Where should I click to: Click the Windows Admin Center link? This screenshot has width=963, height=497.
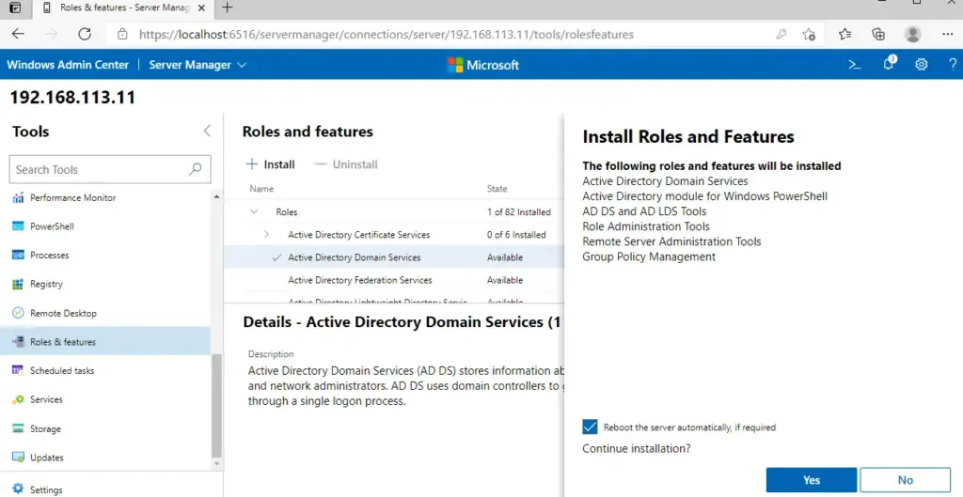[68, 65]
